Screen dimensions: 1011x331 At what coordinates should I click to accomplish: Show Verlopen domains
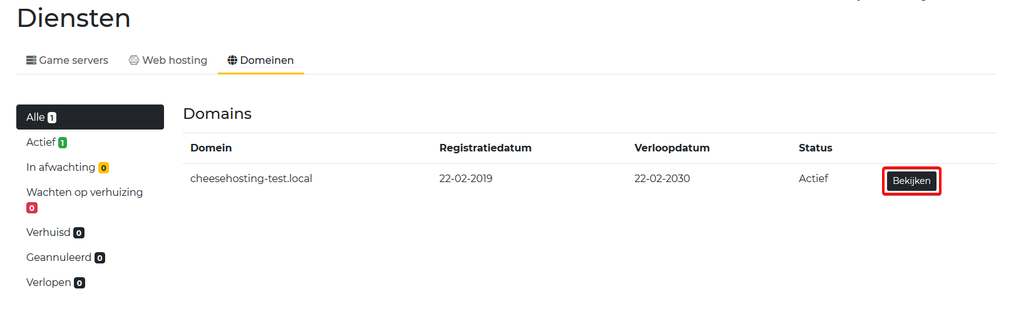pyautogui.click(x=49, y=283)
